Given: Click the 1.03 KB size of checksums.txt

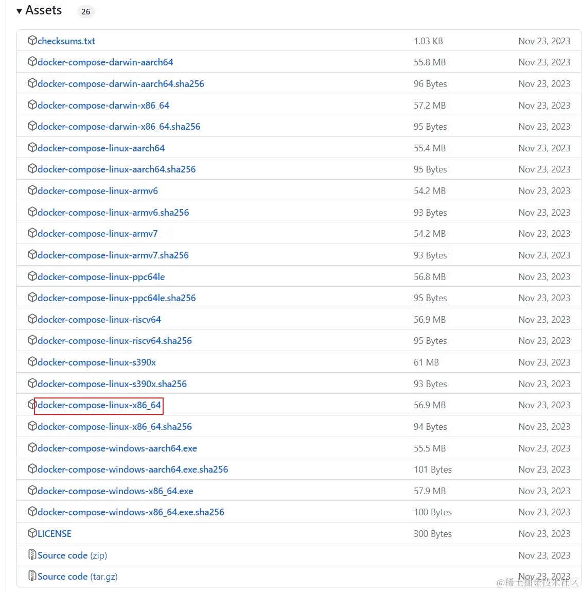Looking at the screenshot, I should click(428, 41).
